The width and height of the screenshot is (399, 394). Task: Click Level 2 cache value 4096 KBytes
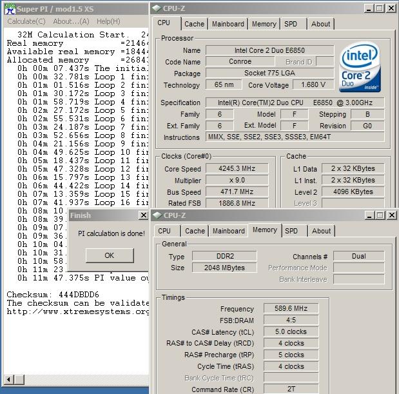pos(353,192)
